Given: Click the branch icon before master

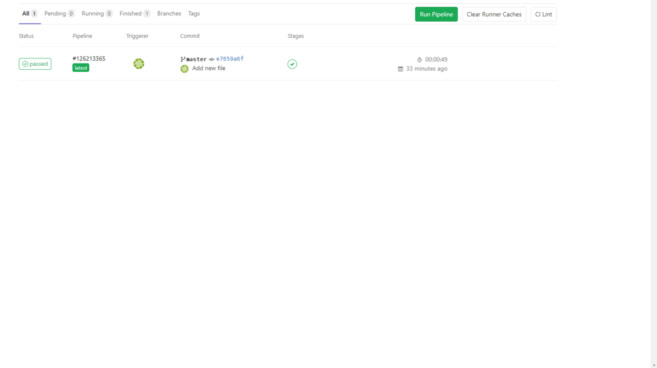Looking at the screenshot, I should pos(183,59).
